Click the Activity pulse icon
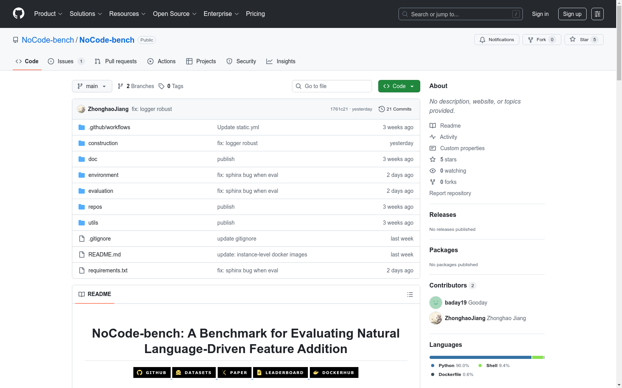 (x=433, y=137)
